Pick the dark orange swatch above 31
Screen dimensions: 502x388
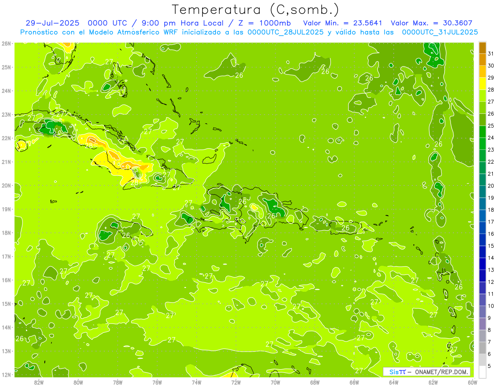click(482, 48)
